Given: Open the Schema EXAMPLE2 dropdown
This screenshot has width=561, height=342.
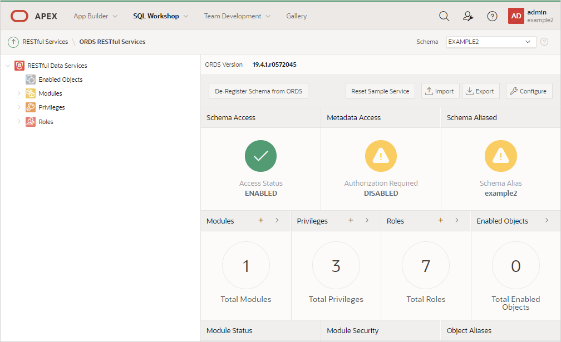Looking at the screenshot, I should coord(491,42).
